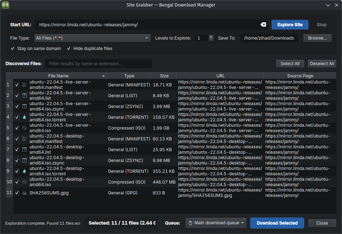Uncheck row 5 live-server iso checkbox

(17, 128)
